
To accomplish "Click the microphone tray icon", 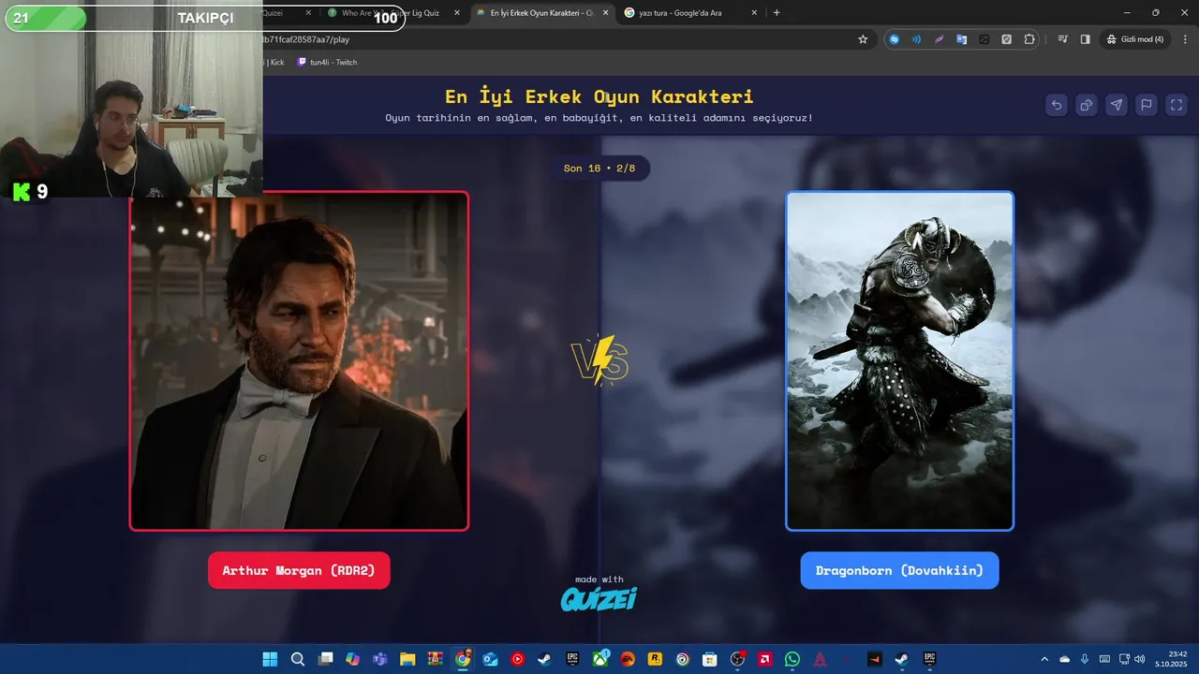I will (1085, 659).
